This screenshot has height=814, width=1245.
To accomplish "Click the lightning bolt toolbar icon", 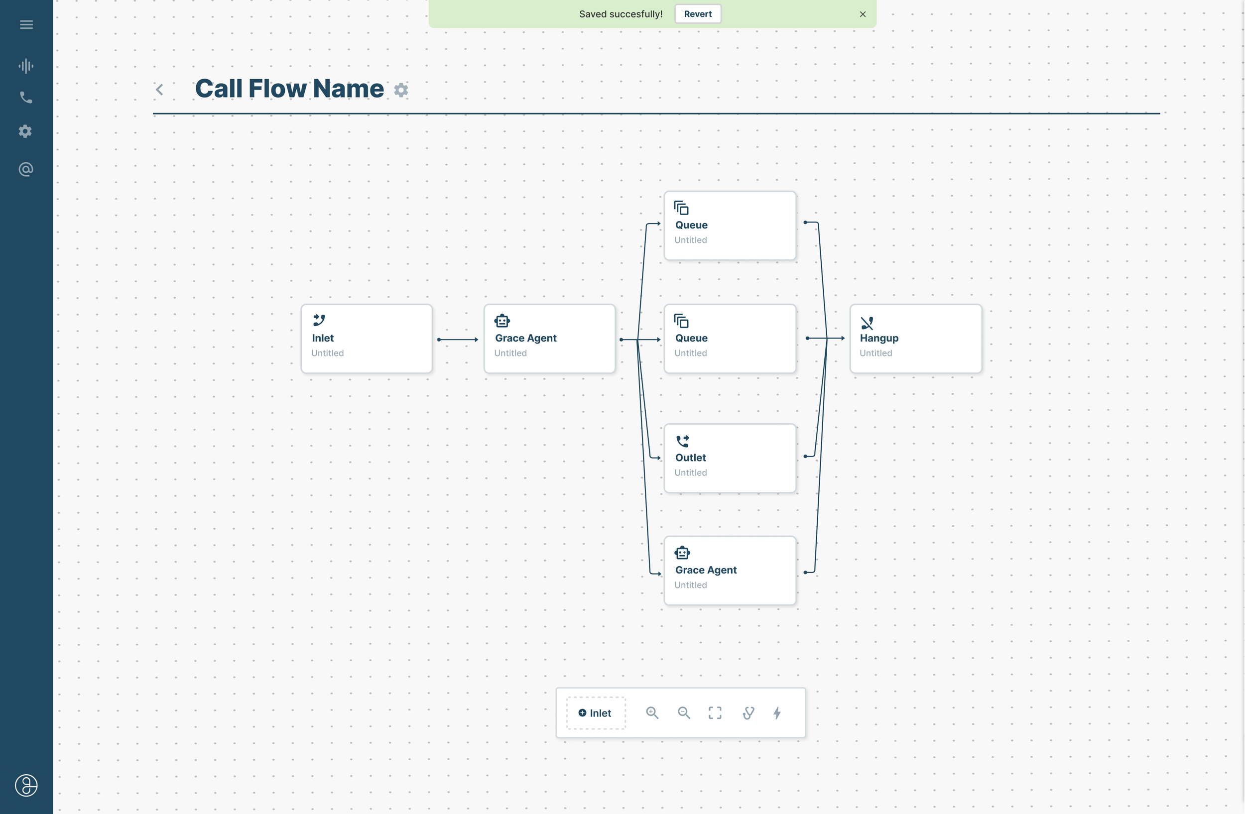I will point(777,712).
